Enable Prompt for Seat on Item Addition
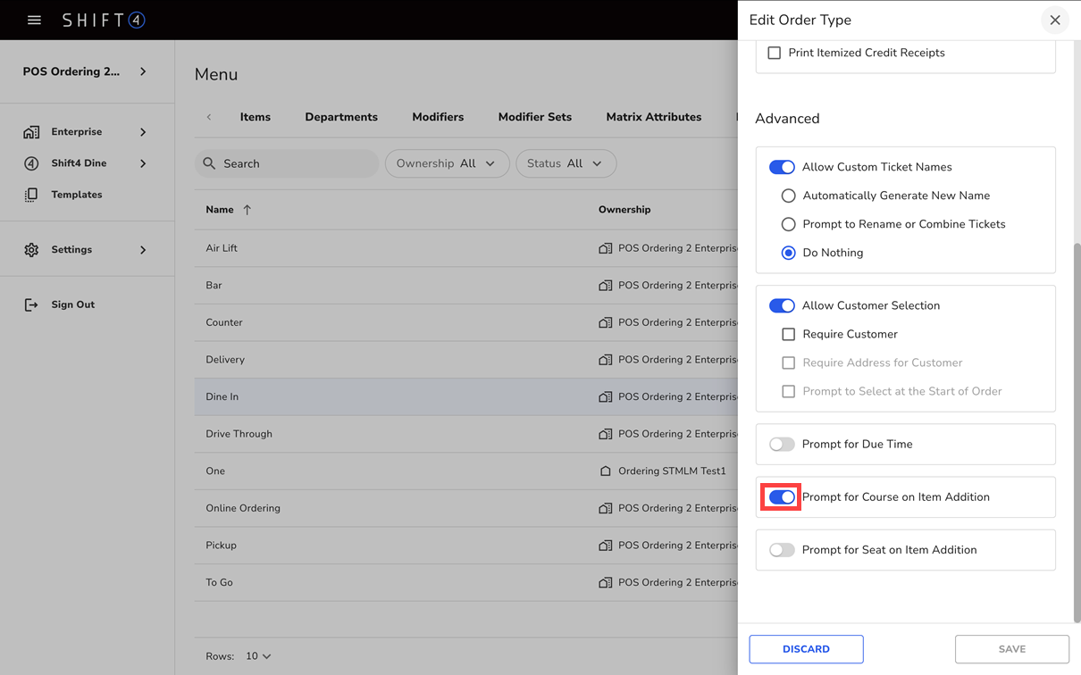The image size is (1081, 675). [x=782, y=550]
